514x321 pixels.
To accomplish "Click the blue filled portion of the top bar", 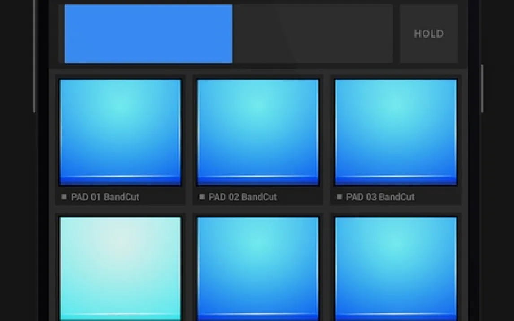I will 148,34.
